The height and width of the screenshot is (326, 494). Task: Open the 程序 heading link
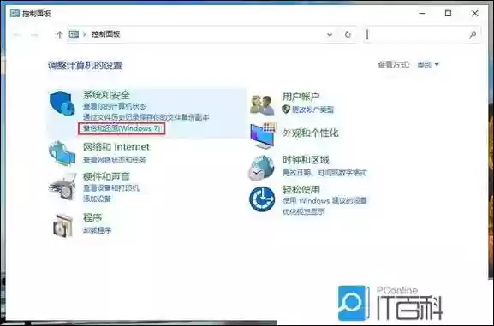click(92, 217)
